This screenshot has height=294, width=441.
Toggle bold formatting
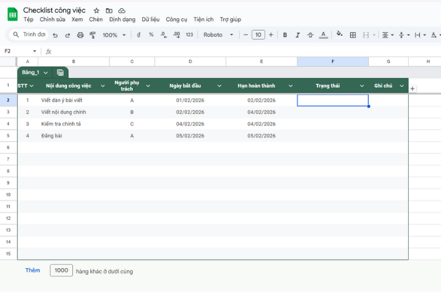coord(285,35)
